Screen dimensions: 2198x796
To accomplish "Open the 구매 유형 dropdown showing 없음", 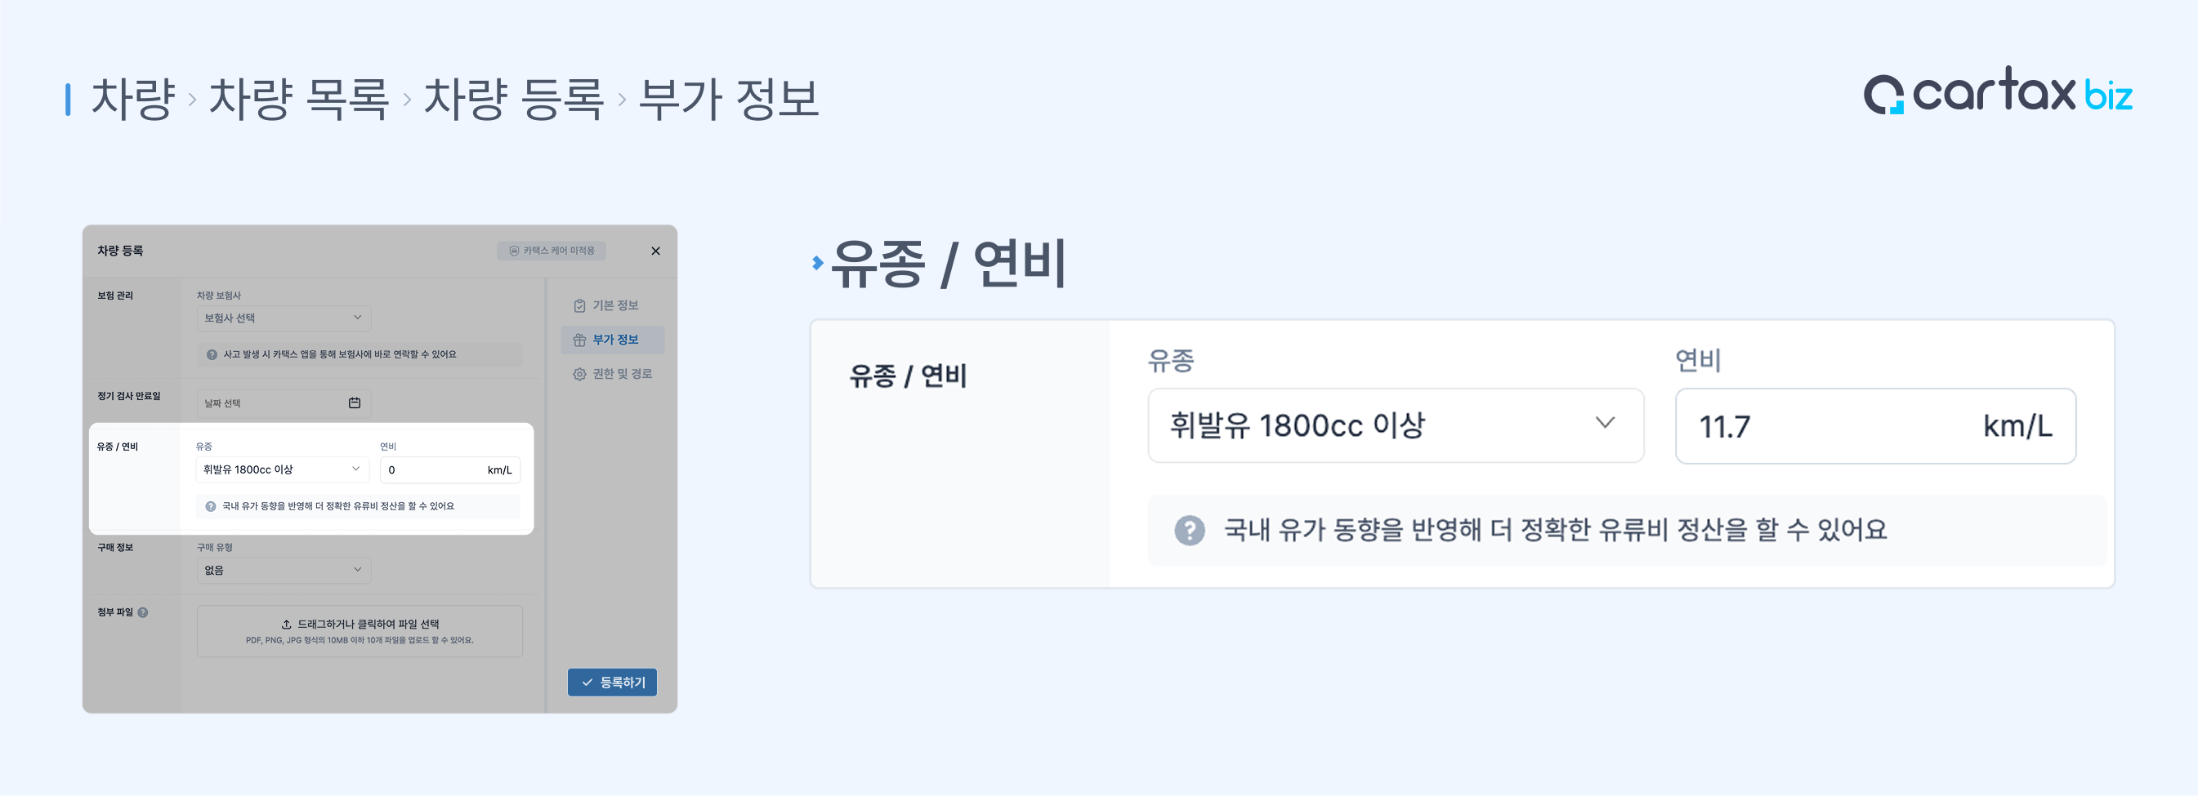I will tap(284, 570).
